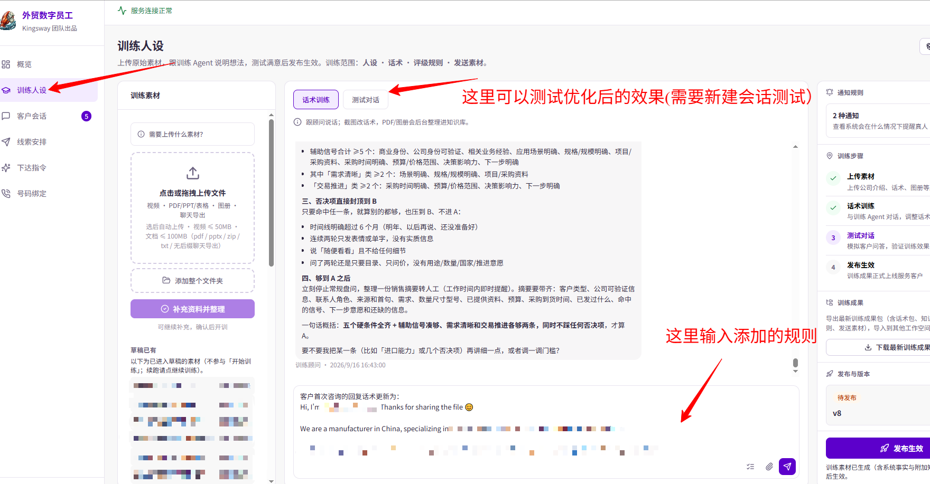Open the checklist icon in the message box
930x484 pixels.
tap(750, 467)
